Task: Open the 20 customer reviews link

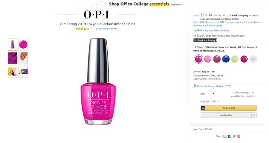Action: tap(106, 29)
